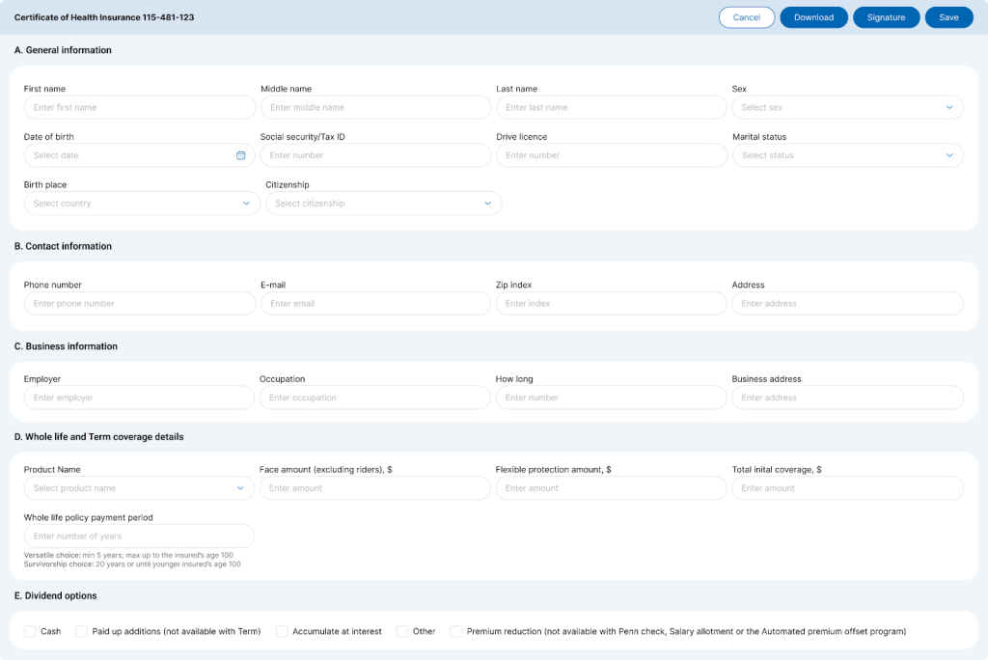Viewport: 988px width, 660px height.
Task: Check the Cash dividend option
Action: pyautogui.click(x=30, y=631)
